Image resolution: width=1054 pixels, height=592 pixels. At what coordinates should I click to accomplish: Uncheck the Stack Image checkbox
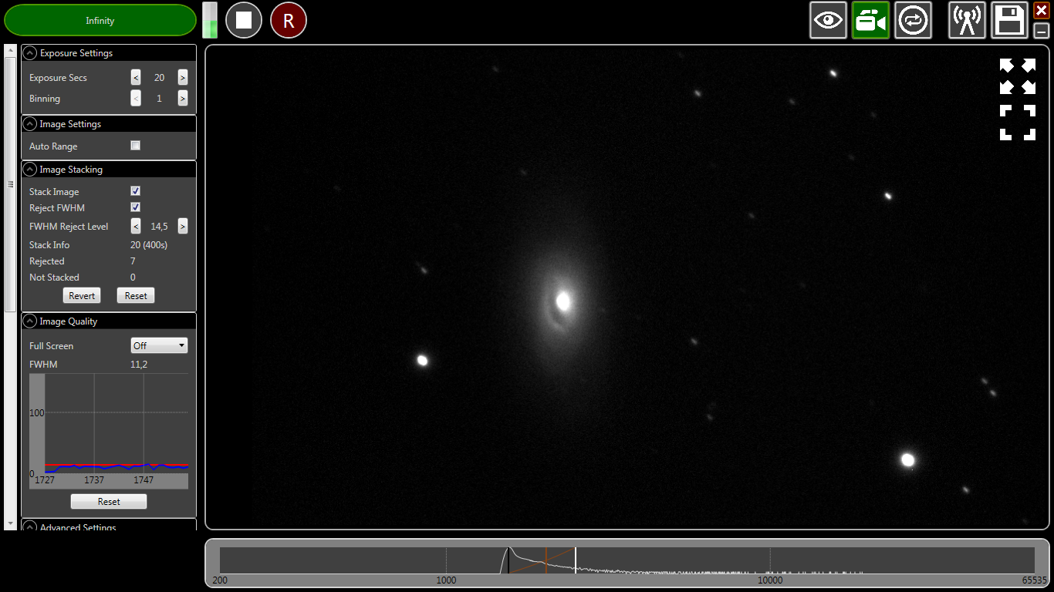point(136,190)
